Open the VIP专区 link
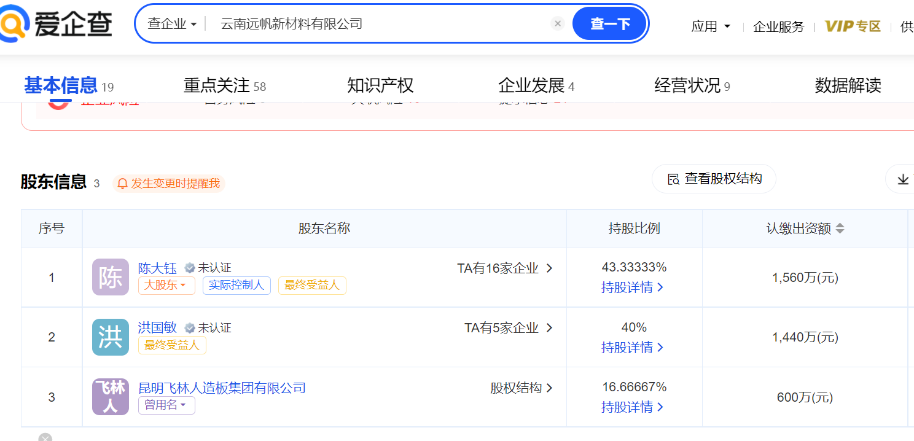The height and width of the screenshot is (441, 914). [x=853, y=26]
